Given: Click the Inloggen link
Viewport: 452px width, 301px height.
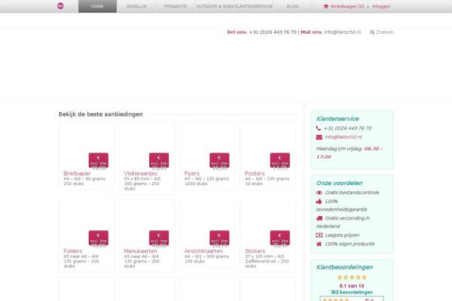Looking at the screenshot, I should coord(381,6).
